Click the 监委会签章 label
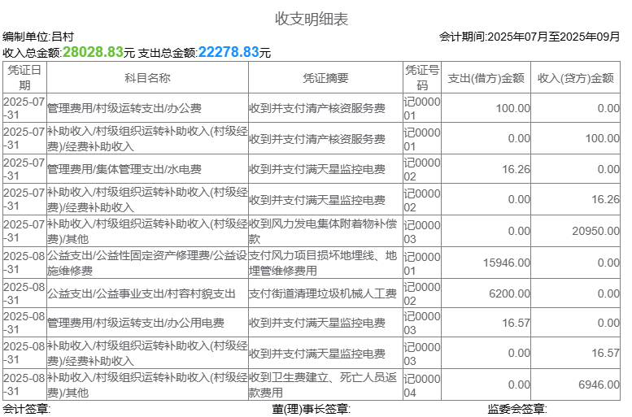Viewport: 632px width, 417px height. point(517,410)
